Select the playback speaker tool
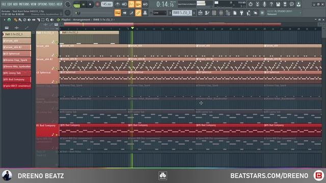 pos(52,20)
